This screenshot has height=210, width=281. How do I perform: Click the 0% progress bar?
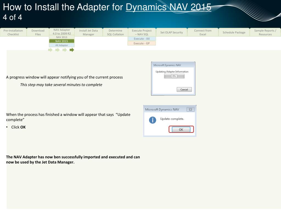174,76
